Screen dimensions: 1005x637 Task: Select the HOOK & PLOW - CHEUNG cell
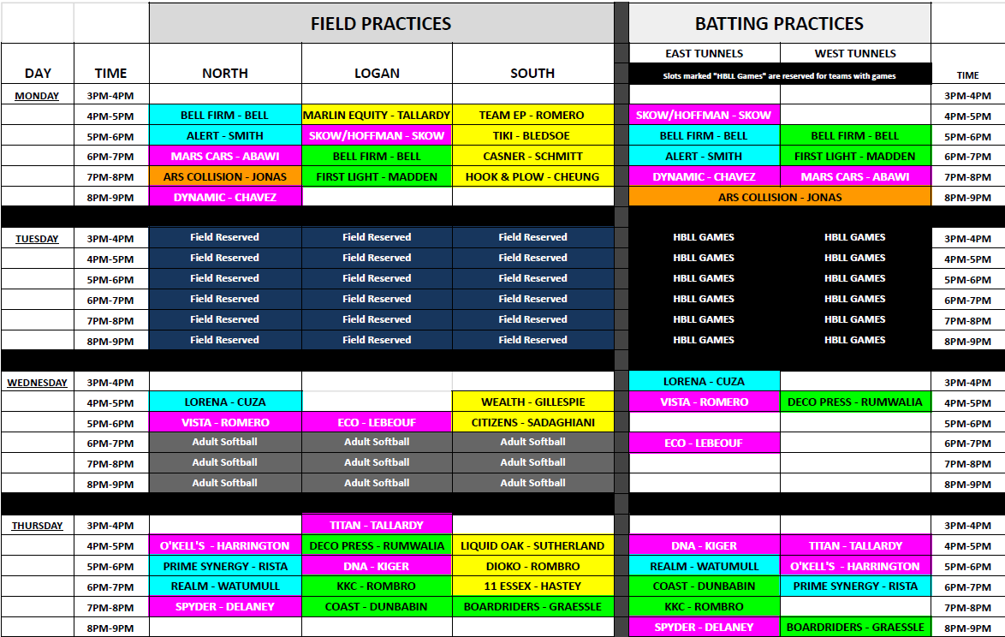pos(532,176)
